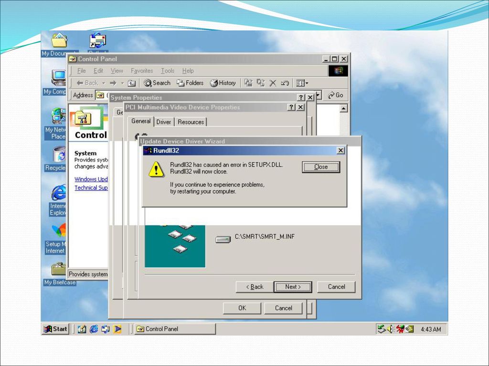Click the yellow warning icon in Rundll32 dialog
Image resolution: width=489 pixels, height=366 pixels.
point(156,169)
